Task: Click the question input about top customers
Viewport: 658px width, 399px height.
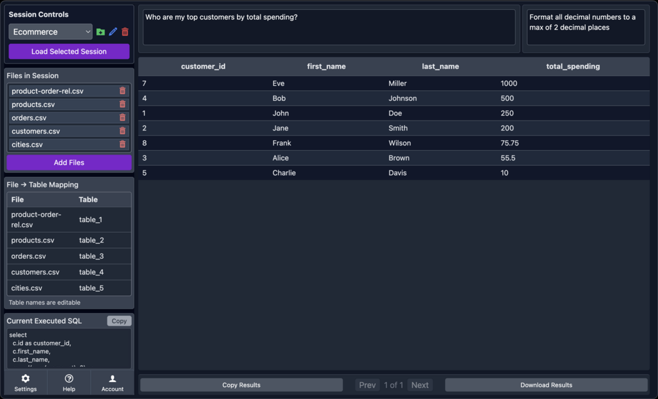Action: 329,28
